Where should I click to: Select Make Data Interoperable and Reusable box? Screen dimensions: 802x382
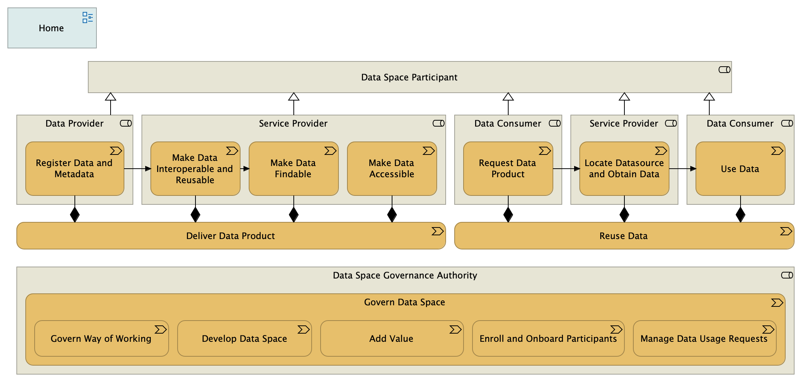point(195,169)
